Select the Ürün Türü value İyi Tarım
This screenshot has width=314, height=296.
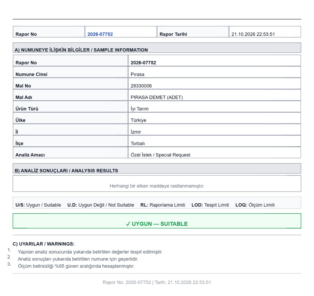point(139,109)
